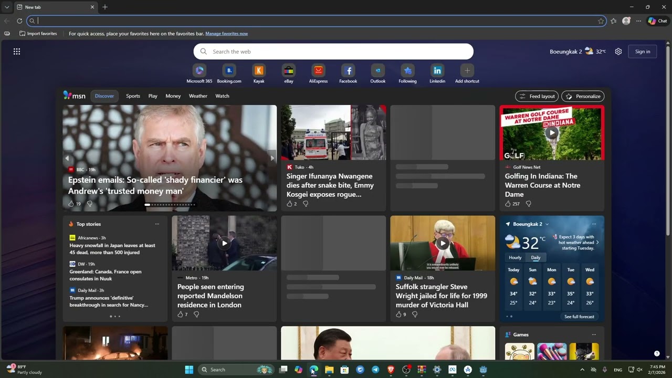Screen dimensions: 672x378
Task: Click the Add shortcut plus icon
Action: 467,70
